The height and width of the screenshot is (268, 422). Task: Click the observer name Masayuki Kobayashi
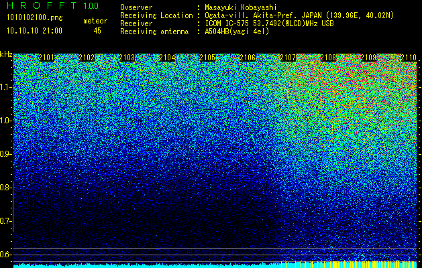point(241,7)
